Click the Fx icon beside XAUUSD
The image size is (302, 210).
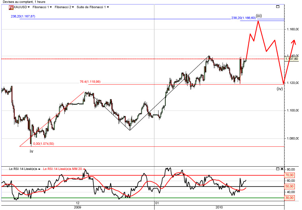click(x=11, y=8)
